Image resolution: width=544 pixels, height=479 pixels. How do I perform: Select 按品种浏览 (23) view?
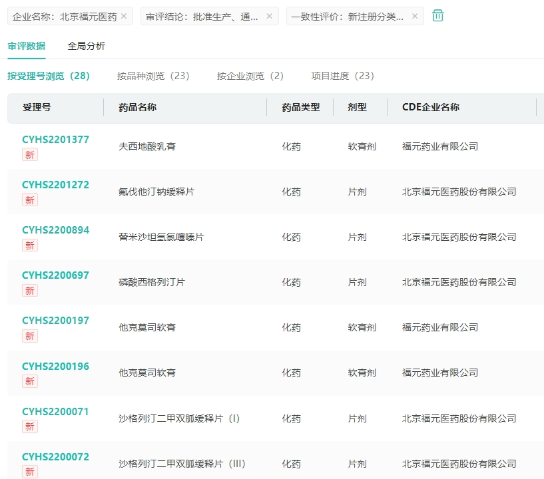pos(153,76)
